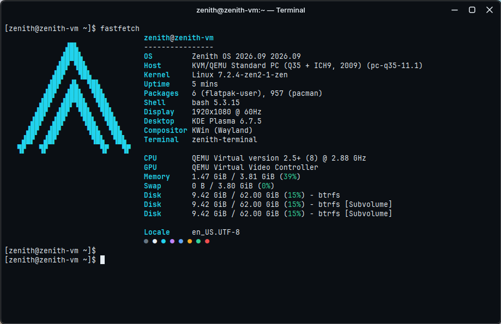Click 'Zenith OS 2026.09 2026.09' value

click(x=246, y=56)
